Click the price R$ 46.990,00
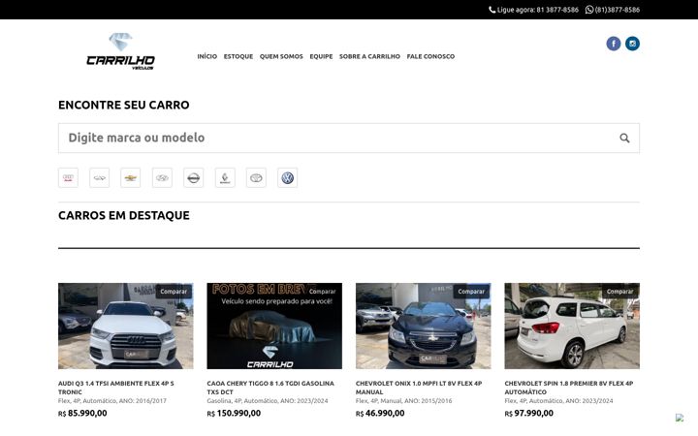Screen dimensions: 698x436 pos(380,414)
